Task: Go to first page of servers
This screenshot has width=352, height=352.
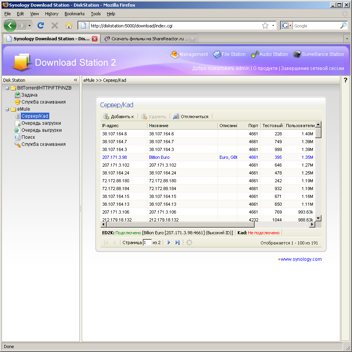Action: [x=106, y=242]
